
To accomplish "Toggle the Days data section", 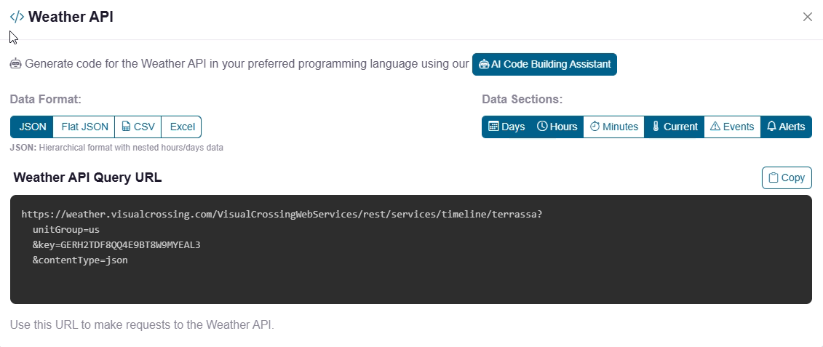I will [x=506, y=127].
